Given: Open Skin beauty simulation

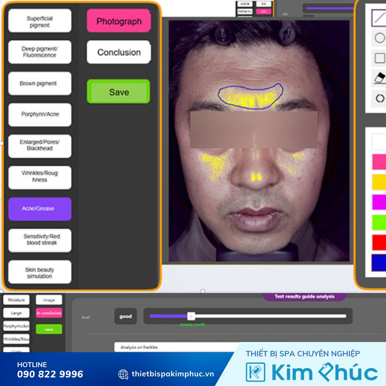Looking at the screenshot, I should point(40,273).
